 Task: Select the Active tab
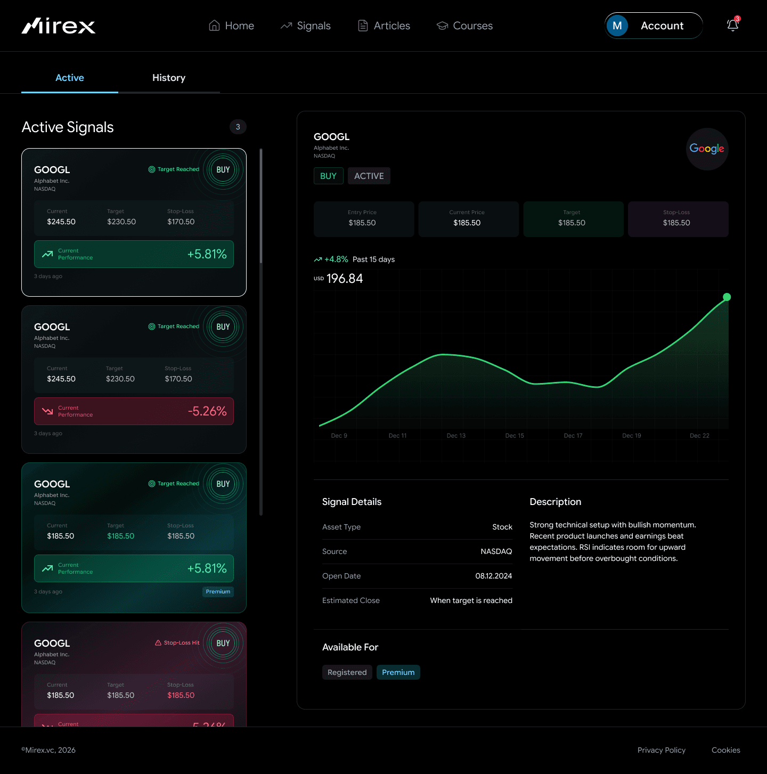[x=70, y=78]
